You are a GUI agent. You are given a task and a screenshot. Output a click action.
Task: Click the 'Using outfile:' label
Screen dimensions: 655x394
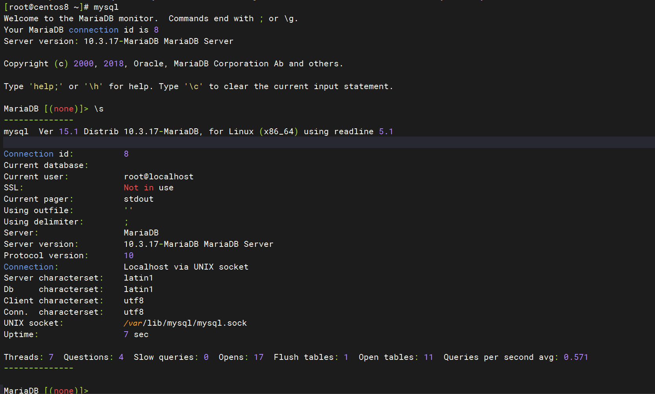click(x=38, y=210)
